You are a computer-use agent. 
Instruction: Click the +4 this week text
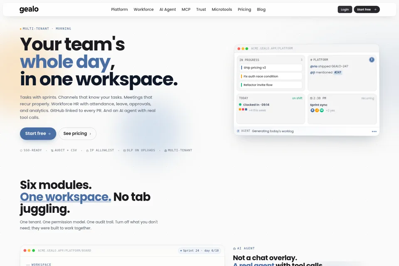pos(258,111)
